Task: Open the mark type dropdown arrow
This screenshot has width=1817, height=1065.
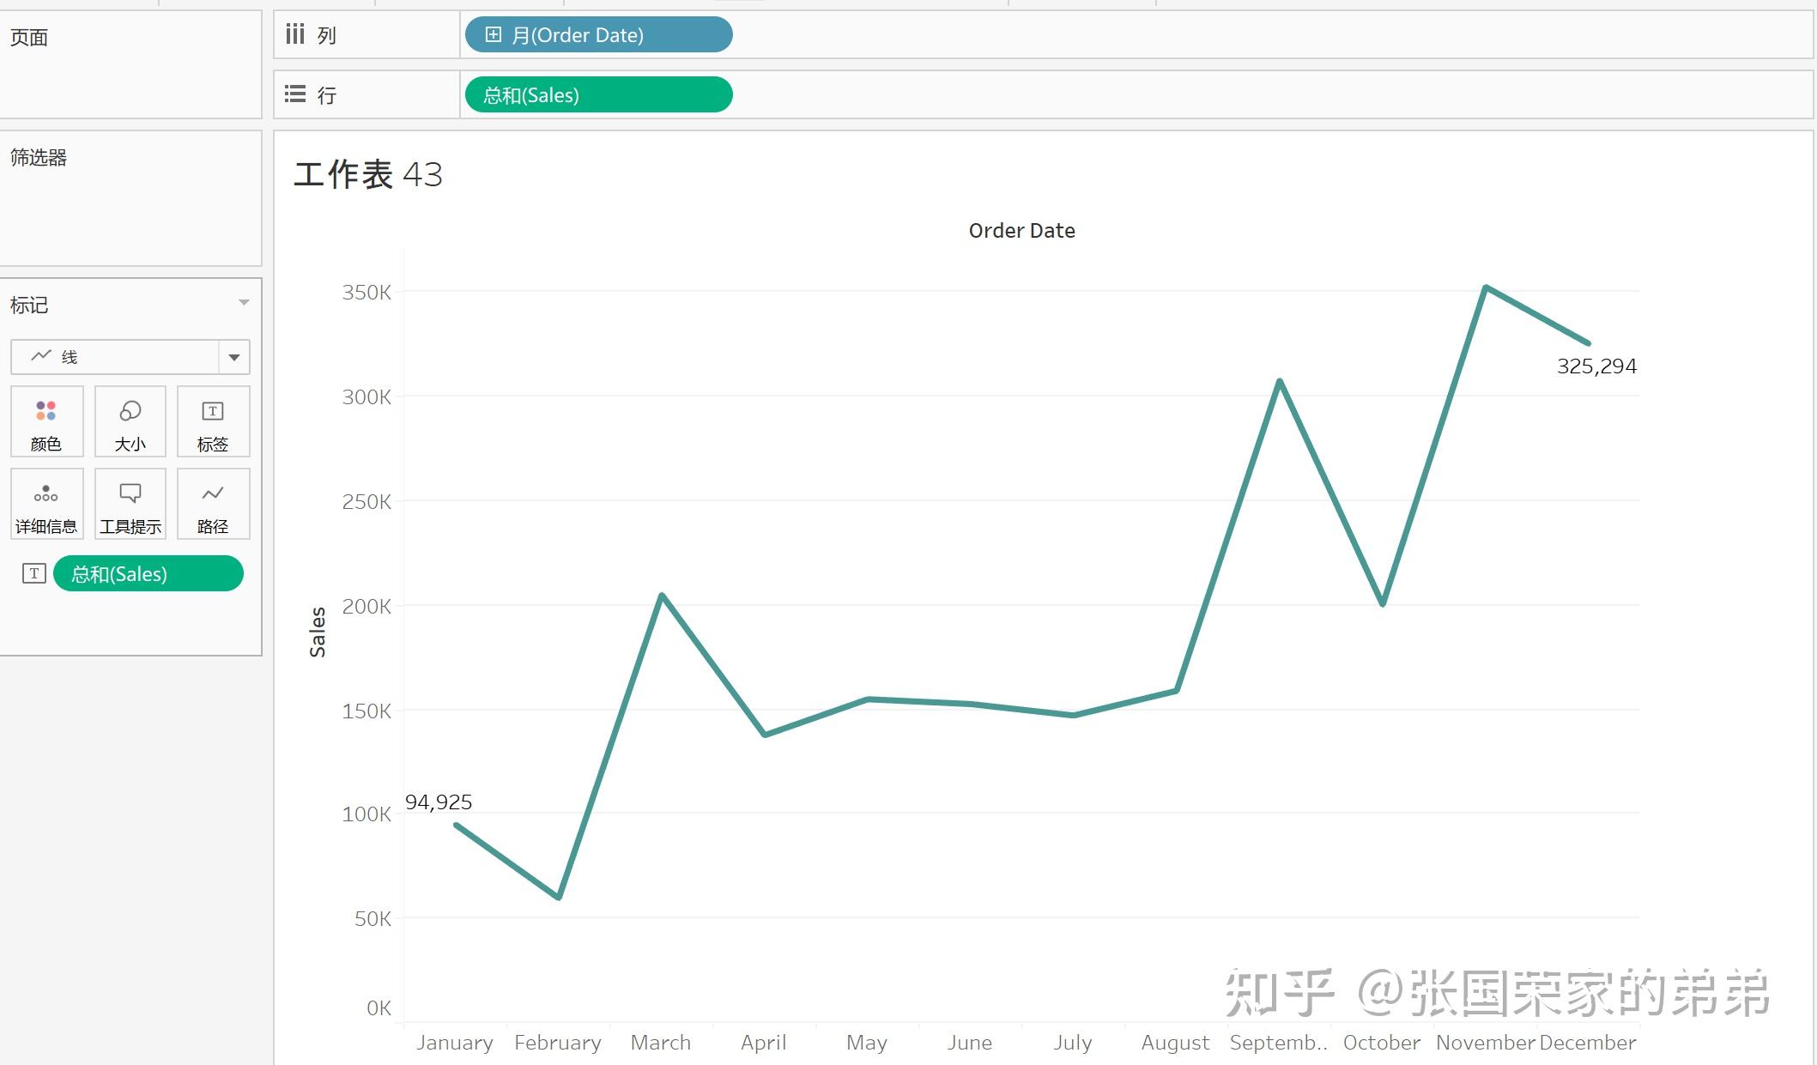Action: (233, 357)
